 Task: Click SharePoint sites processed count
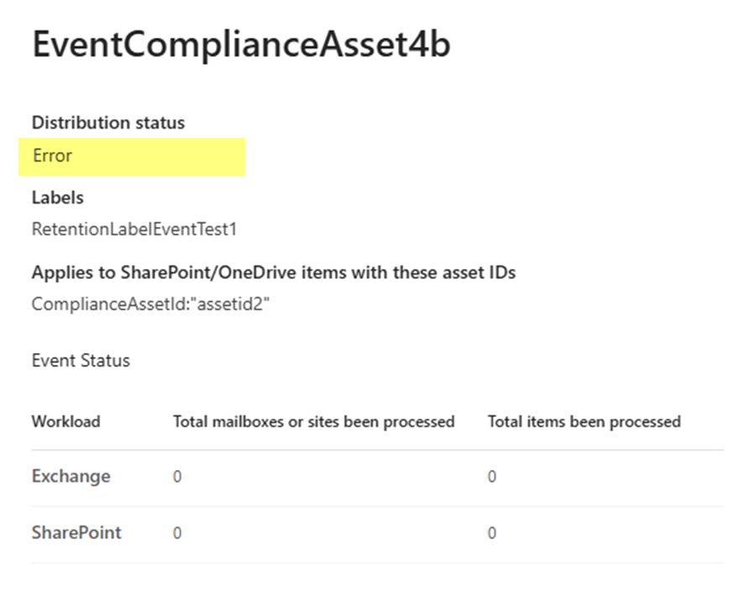[x=177, y=532]
